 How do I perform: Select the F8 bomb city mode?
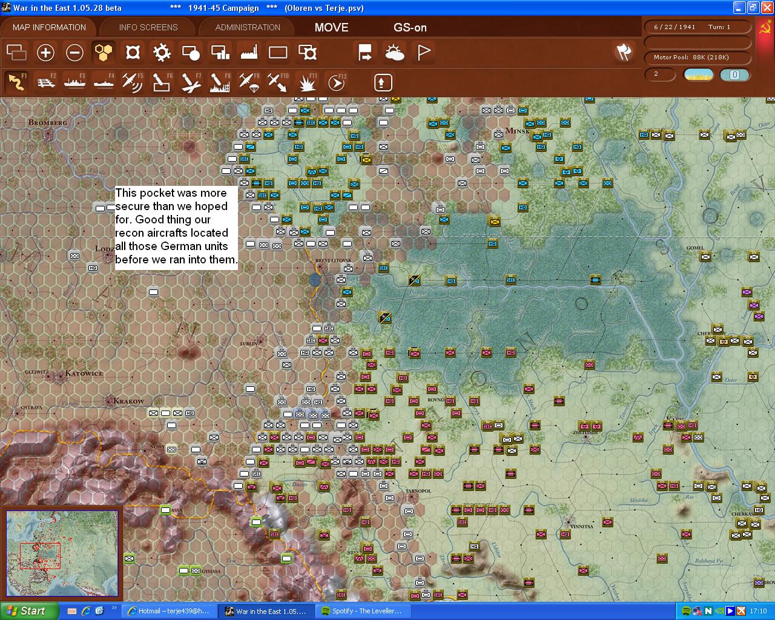(x=220, y=82)
